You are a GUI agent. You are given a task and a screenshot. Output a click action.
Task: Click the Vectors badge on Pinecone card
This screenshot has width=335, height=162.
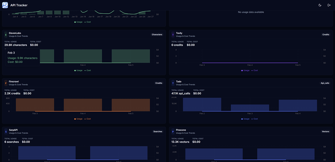pos(325,132)
